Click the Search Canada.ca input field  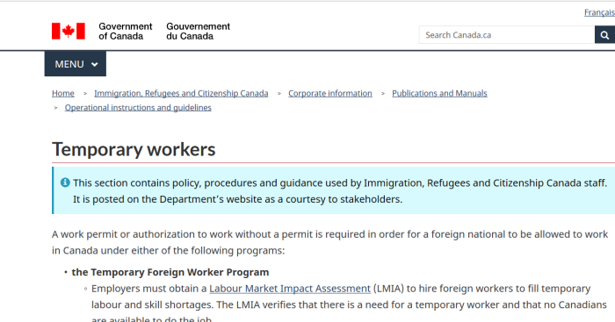tap(507, 35)
